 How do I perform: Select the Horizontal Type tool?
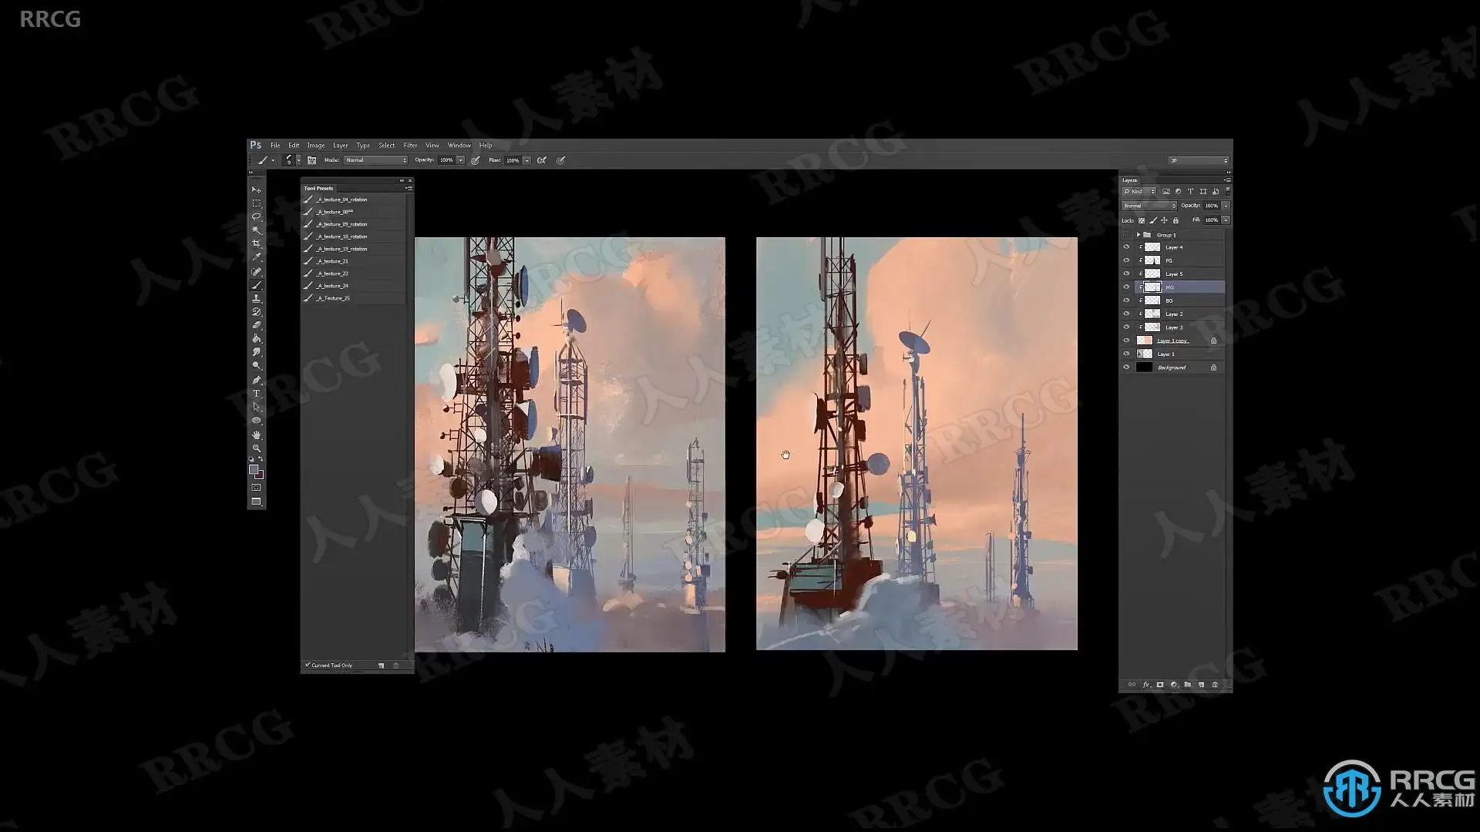257,394
